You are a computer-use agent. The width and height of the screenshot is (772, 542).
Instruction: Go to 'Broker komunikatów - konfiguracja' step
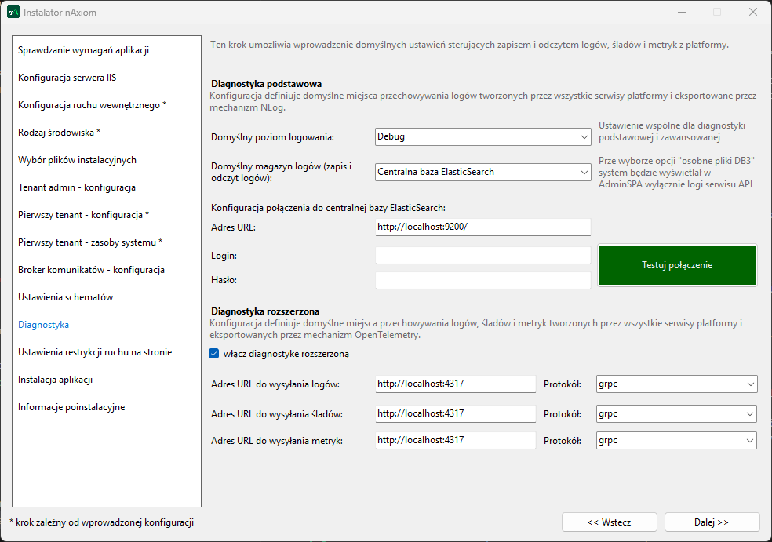[x=91, y=270]
